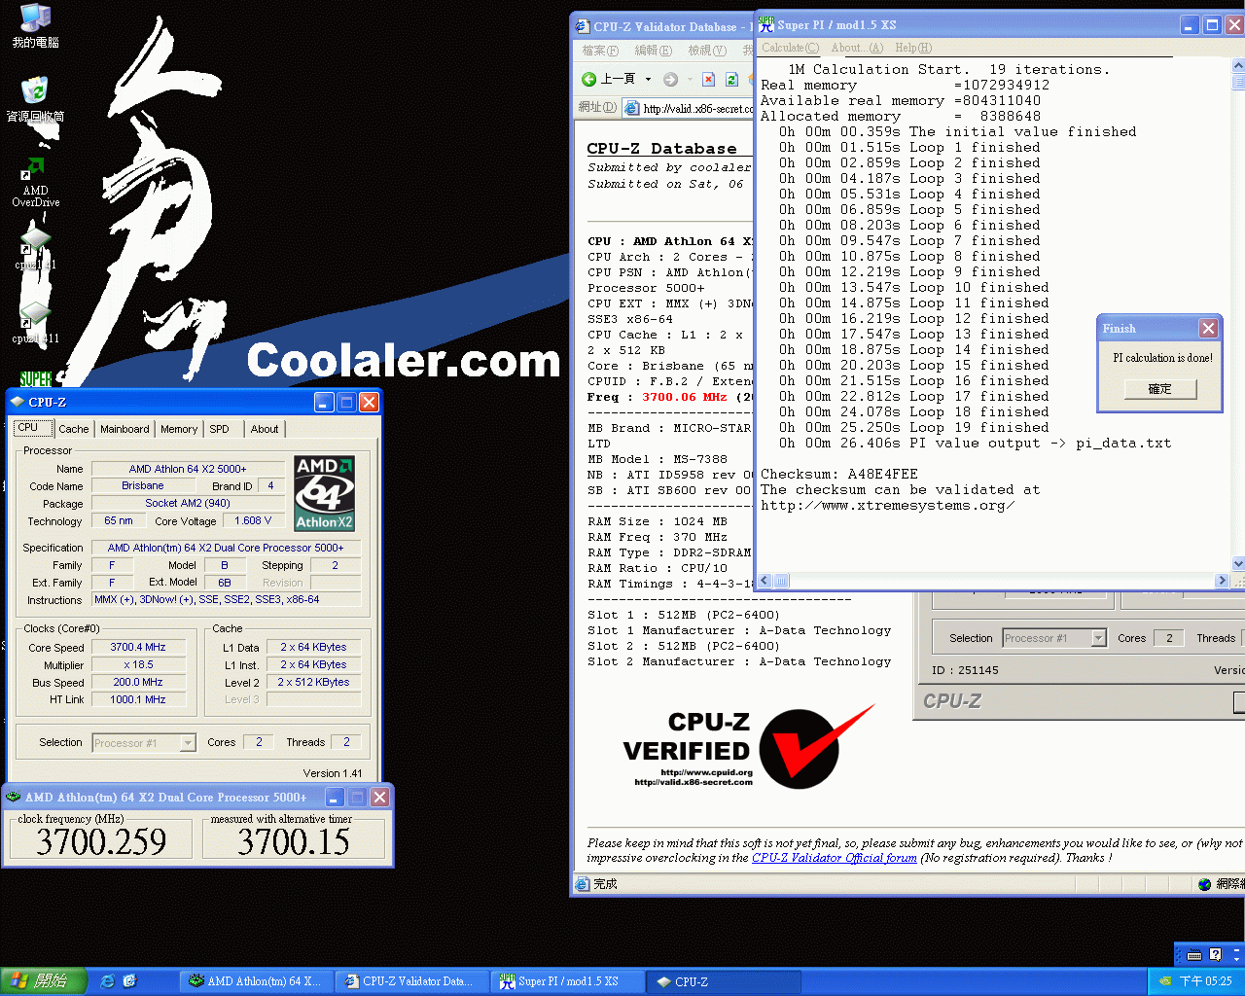Click the browser address field with valid.x86-secret URL
1245x996 pixels.
point(689,108)
